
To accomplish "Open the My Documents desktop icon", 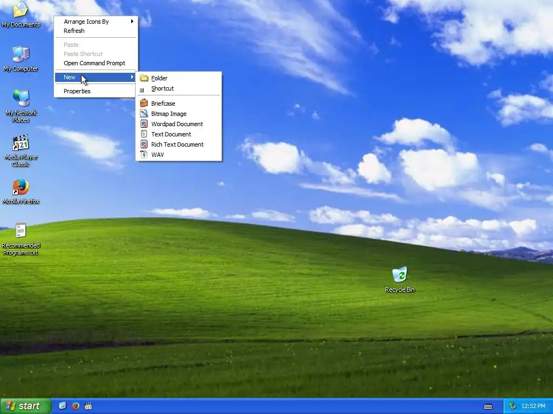I will click(21, 13).
